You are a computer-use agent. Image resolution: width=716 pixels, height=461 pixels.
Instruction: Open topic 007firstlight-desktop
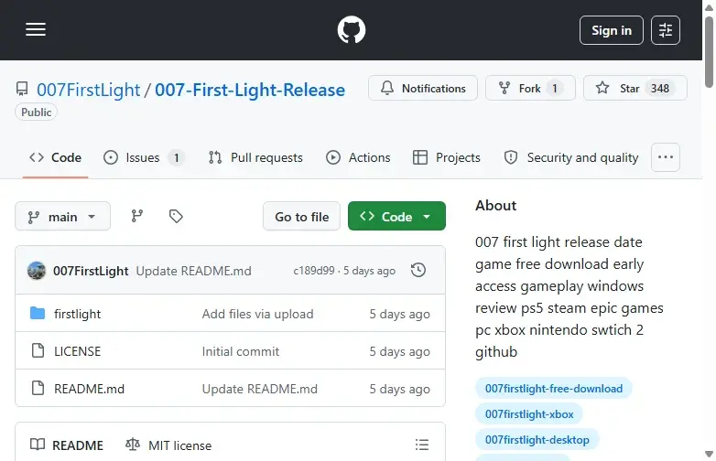(x=537, y=440)
